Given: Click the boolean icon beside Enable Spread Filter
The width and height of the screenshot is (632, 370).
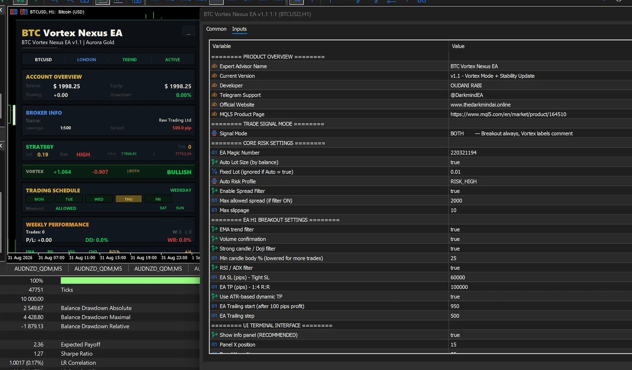Looking at the screenshot, I should [214, 191].
